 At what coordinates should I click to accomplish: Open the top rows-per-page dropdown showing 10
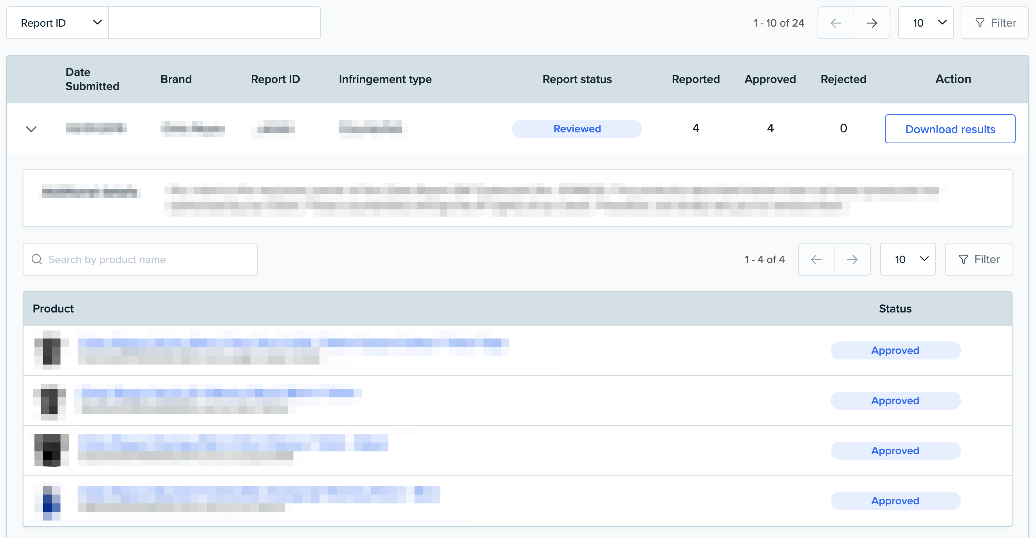pos(926,23)
